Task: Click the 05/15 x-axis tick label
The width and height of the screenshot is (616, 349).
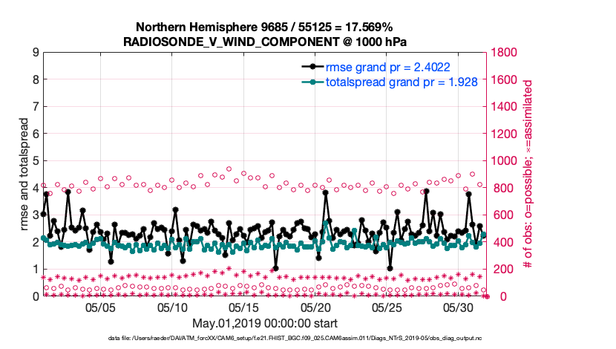Action: 244,307
